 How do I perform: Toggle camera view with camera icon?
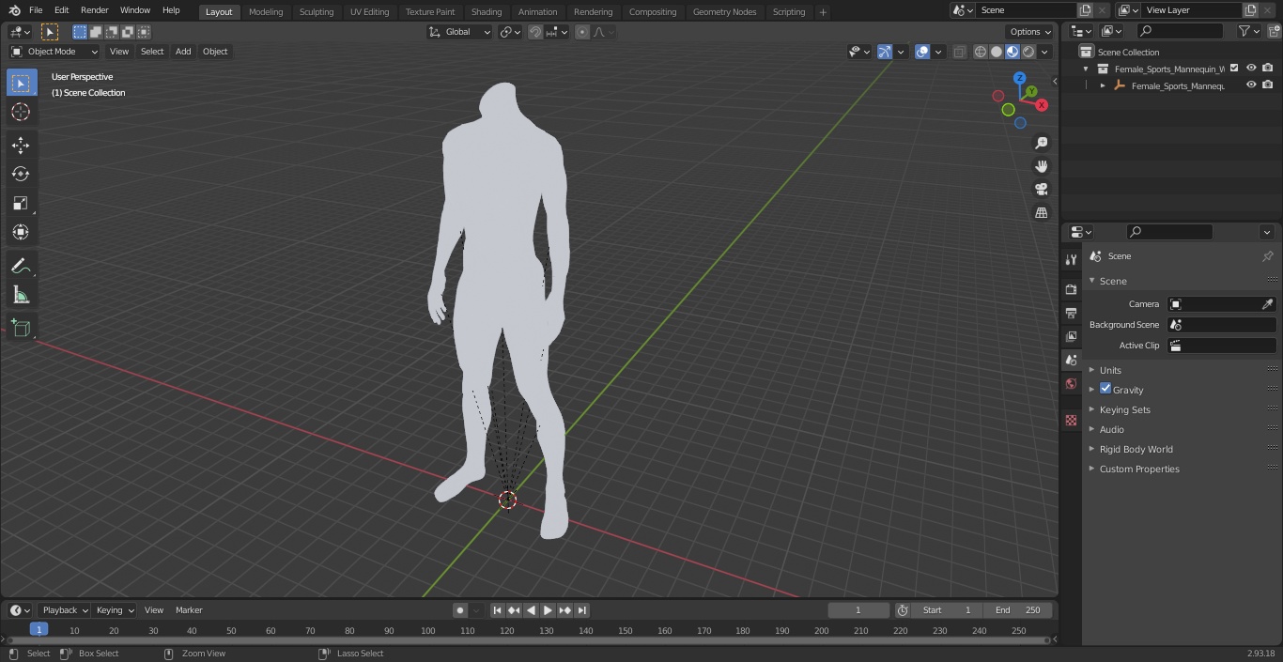(1042, 190)
